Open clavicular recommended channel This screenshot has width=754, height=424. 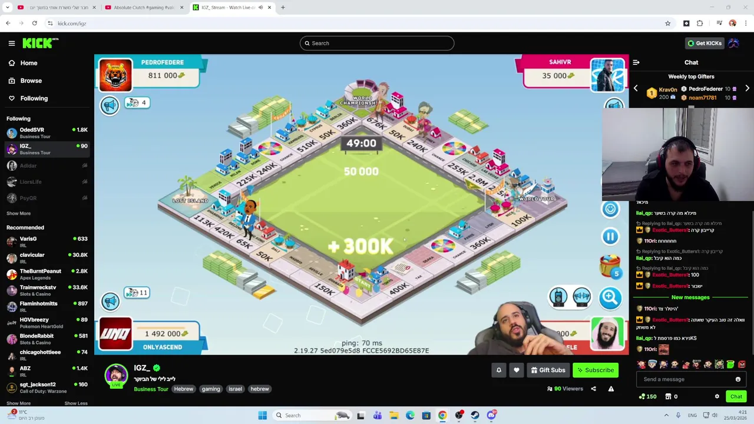[x=47, y=258]
